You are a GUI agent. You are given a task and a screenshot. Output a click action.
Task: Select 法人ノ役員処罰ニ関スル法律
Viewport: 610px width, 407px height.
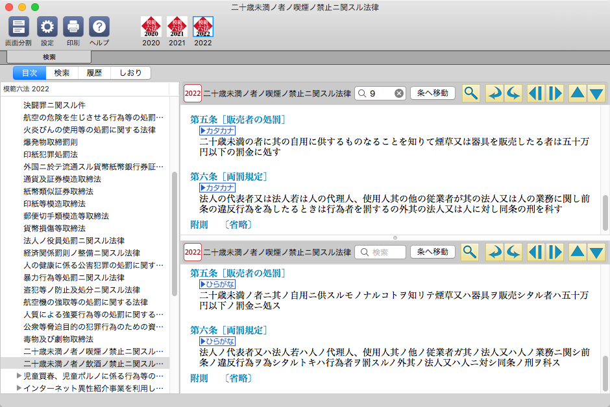(x=74, y=241)
